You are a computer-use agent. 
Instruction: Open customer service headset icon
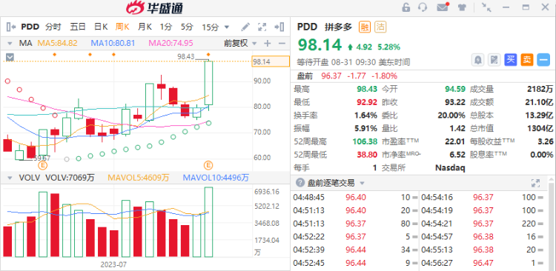[423, 7]
